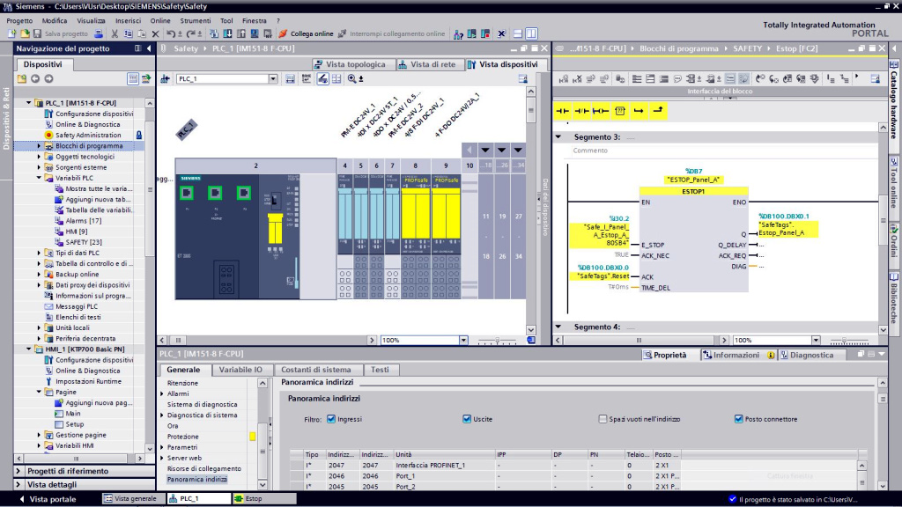Open Safety Administration in project tree
This screenshot has height=507, width=902.
point(88,135)
